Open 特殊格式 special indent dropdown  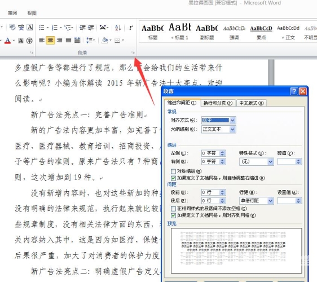pyautogui.click(x=270, y=161)
